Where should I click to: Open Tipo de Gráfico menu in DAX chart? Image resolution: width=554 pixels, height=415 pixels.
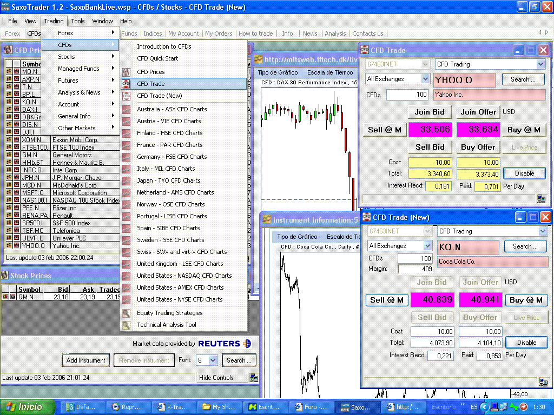[278, 72]
